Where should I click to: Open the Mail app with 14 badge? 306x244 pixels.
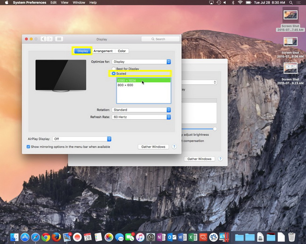tap(67, 237)
